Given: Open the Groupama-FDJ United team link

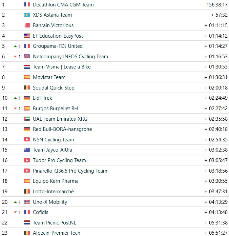Looking at the screenshot, I should pyautogui.click(x=58, y=46).
